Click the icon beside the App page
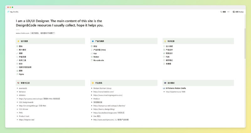The width and height of the screenshot is (251, 133). [x=91, y=53]
